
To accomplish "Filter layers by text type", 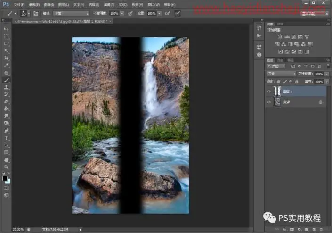I will [x=306, y=66].
